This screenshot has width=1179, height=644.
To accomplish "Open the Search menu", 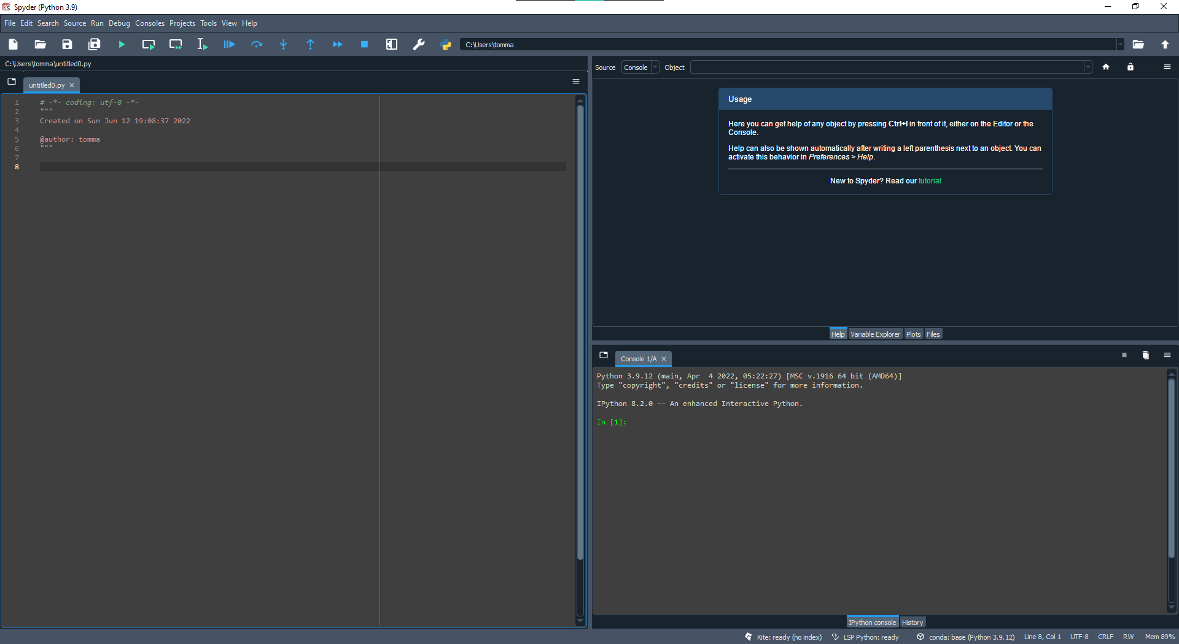I will (48, 23).
